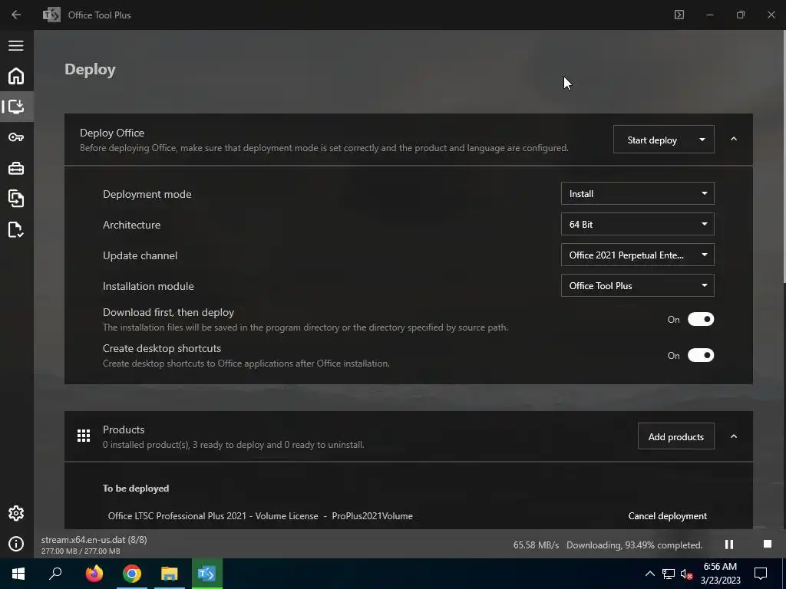
Task: Click the To be deployed label
Action: point(136,488)
